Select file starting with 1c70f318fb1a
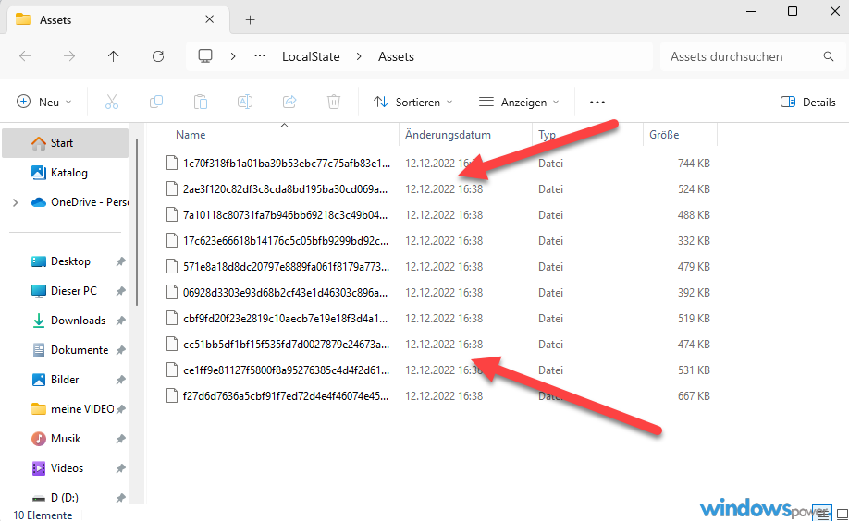This screenshot has width=849, height=521. (287, 164)
